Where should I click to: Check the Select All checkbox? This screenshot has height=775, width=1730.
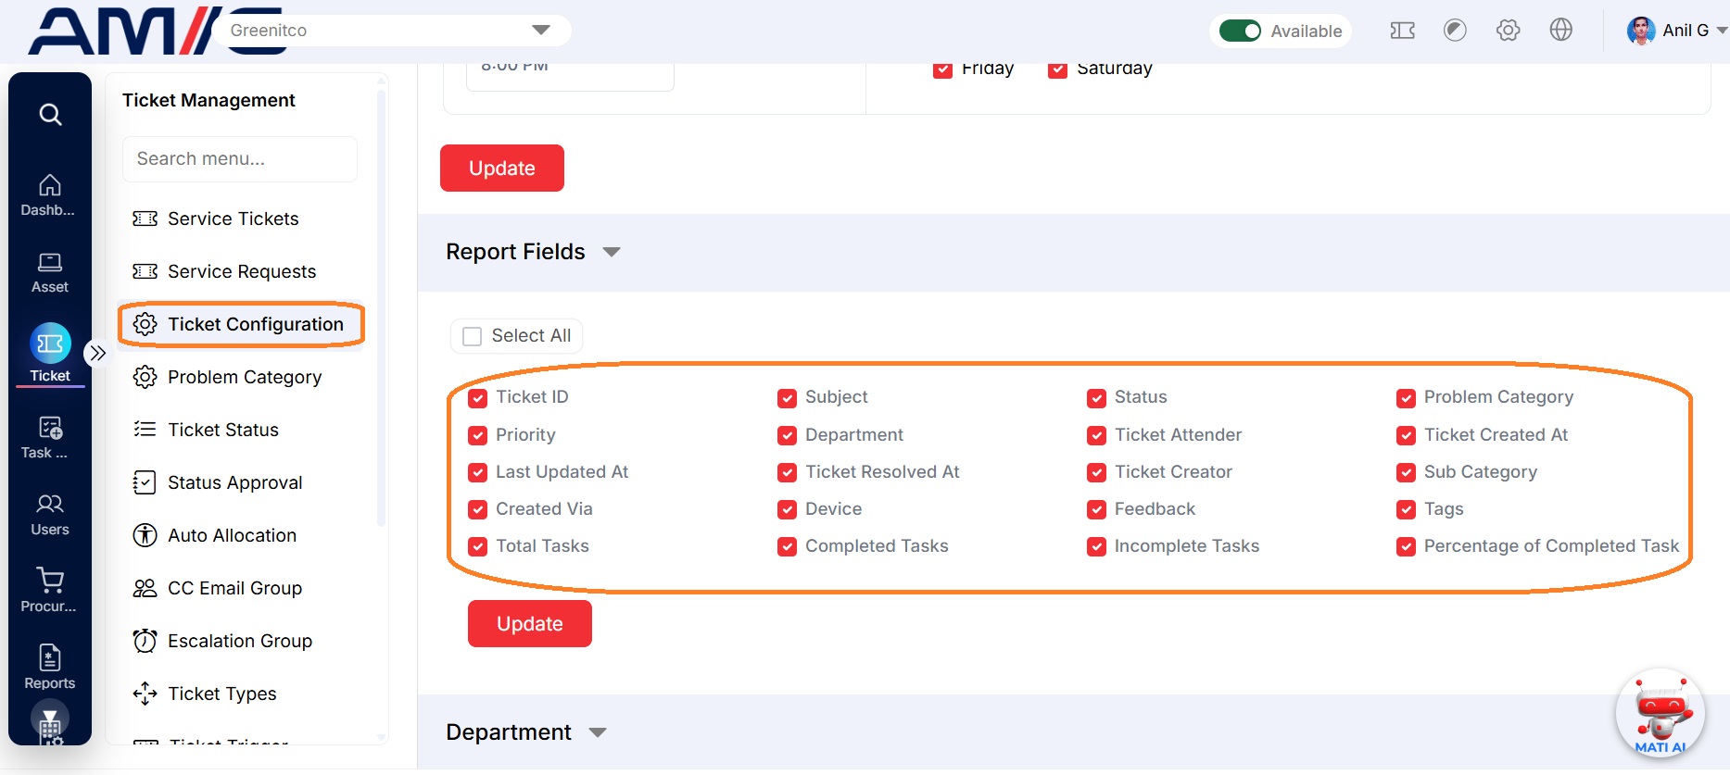[x=473, y=336]
